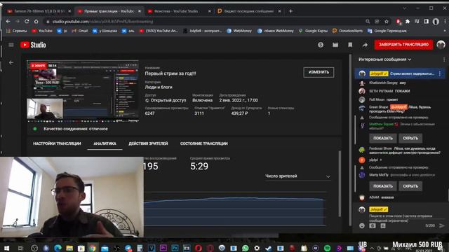Click the browser back arrow

click(8, 22)
